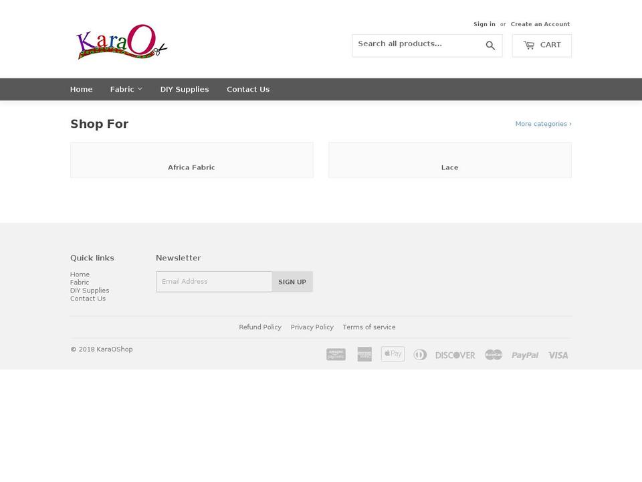
Task: Click Create an Account link
Action: click(540, 24)
